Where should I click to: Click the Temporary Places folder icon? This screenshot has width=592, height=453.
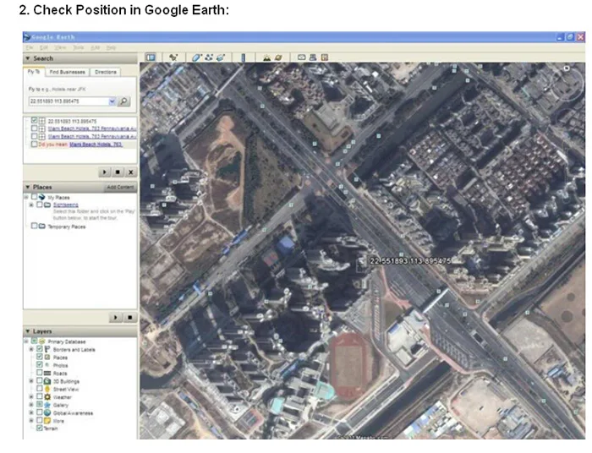click(42, 226)
